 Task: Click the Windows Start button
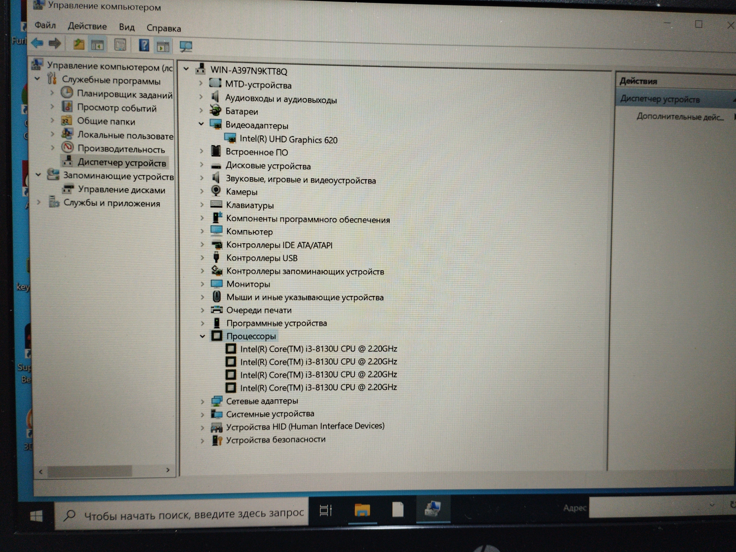click(36, 516)
